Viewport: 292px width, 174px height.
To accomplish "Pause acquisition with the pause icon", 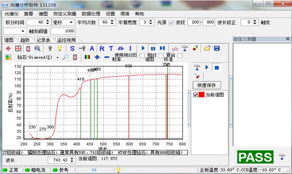I will pyautogui.click(x=153, y=48).
